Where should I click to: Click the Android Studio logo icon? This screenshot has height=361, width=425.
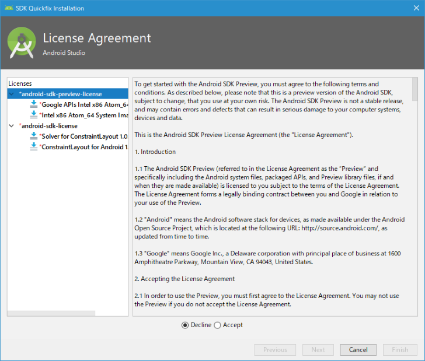point(22,43)
